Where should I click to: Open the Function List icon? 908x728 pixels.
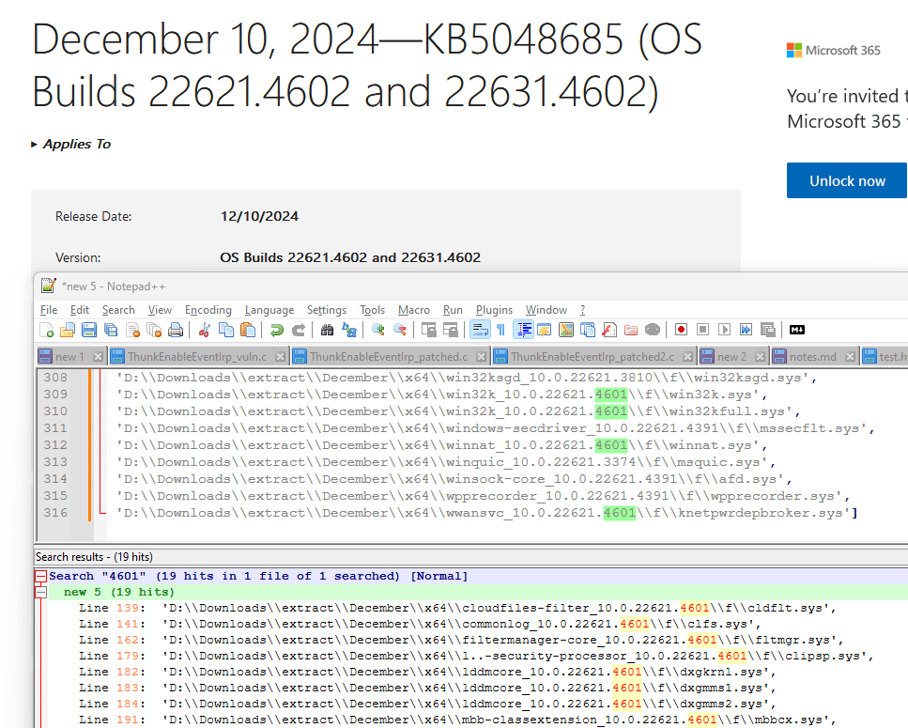pos(609,330)
